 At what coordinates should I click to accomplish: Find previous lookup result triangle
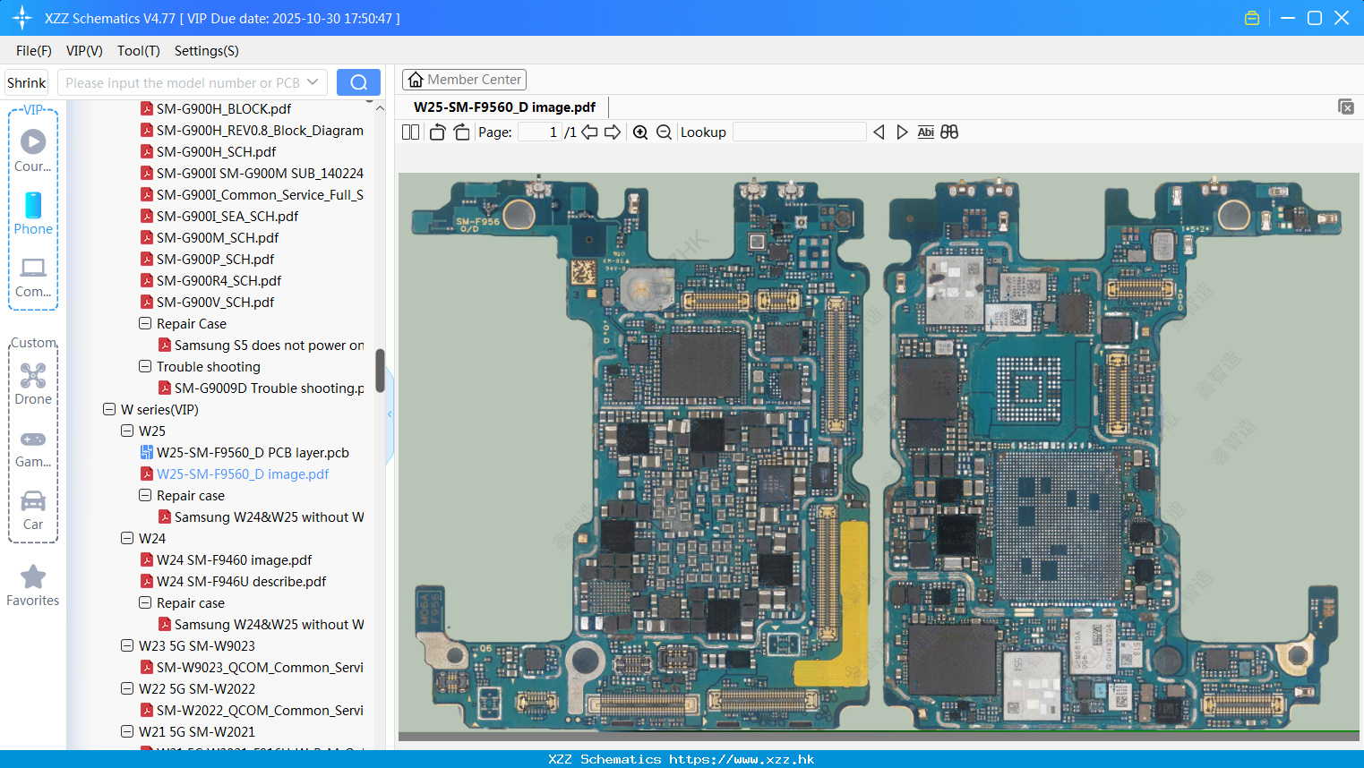[x=879, y=132]
